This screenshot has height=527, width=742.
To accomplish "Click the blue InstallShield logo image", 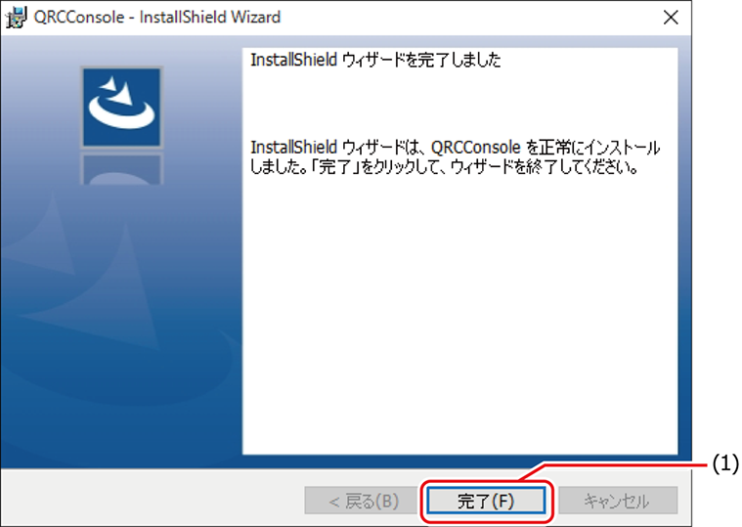I will (x=122, y=108).
